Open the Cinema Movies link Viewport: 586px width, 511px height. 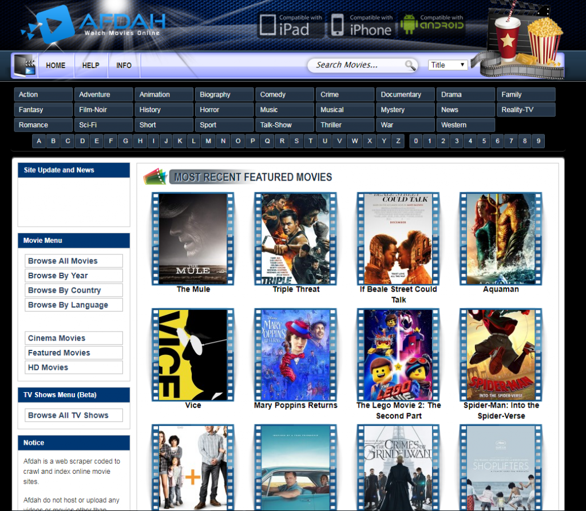[74, 338]
